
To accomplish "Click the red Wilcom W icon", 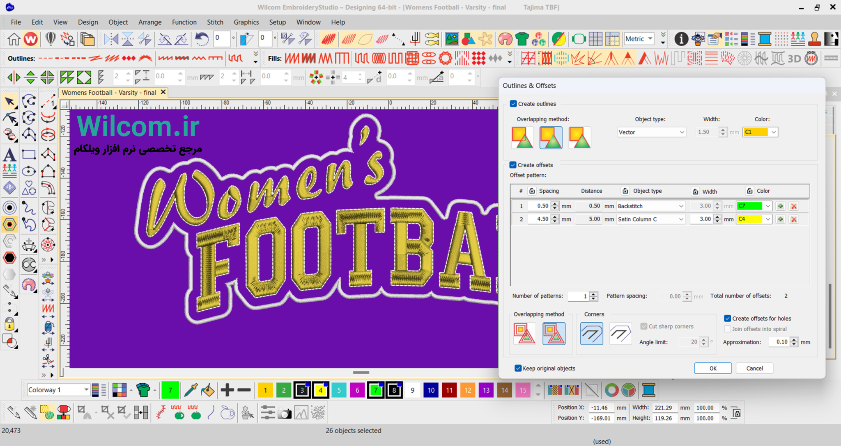I will pos(31,39).
